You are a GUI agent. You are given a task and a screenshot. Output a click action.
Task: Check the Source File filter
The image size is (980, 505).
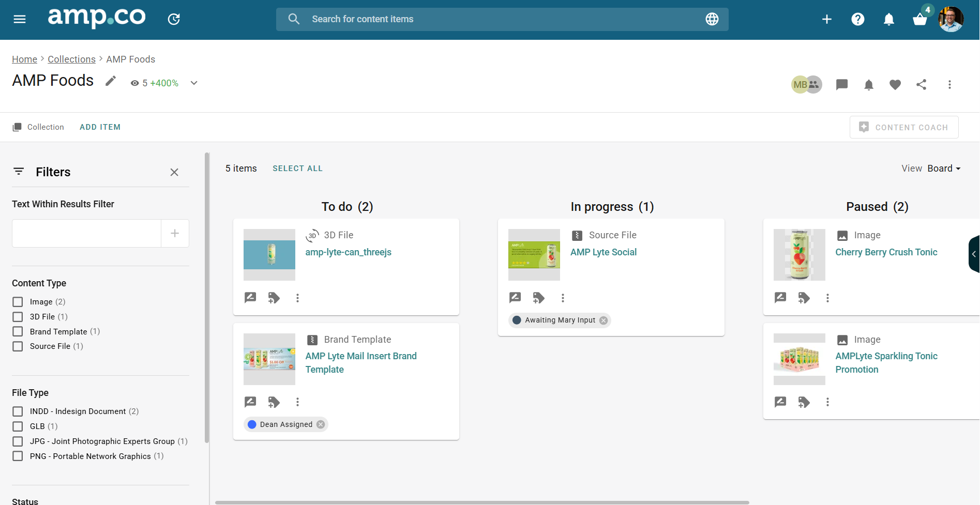(18, 346)
